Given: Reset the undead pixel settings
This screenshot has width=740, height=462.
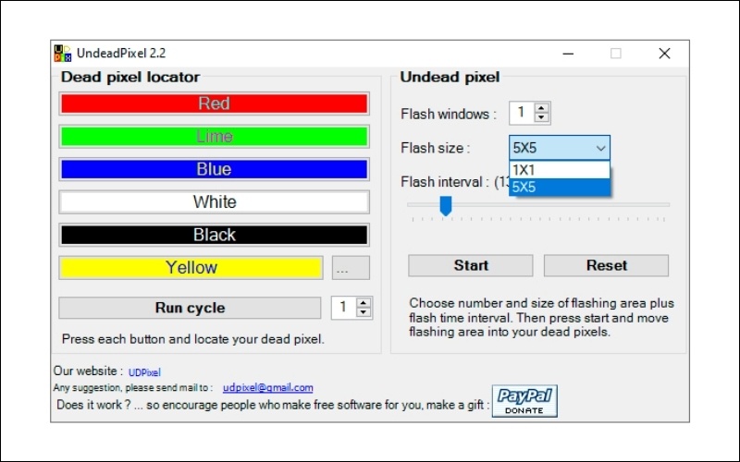Looking at the screenshot, I should 606,265.
